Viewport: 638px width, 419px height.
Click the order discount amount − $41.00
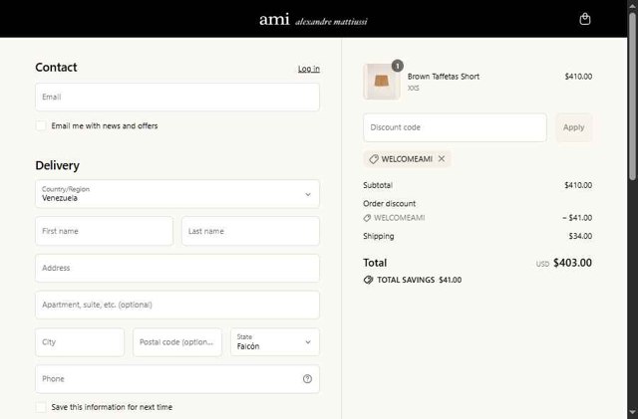point(577,218)
